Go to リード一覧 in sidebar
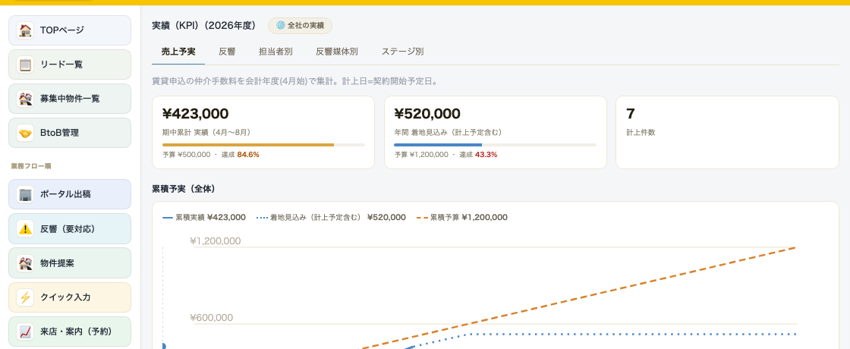The image size is (850, 349). (x=70, y=64)
